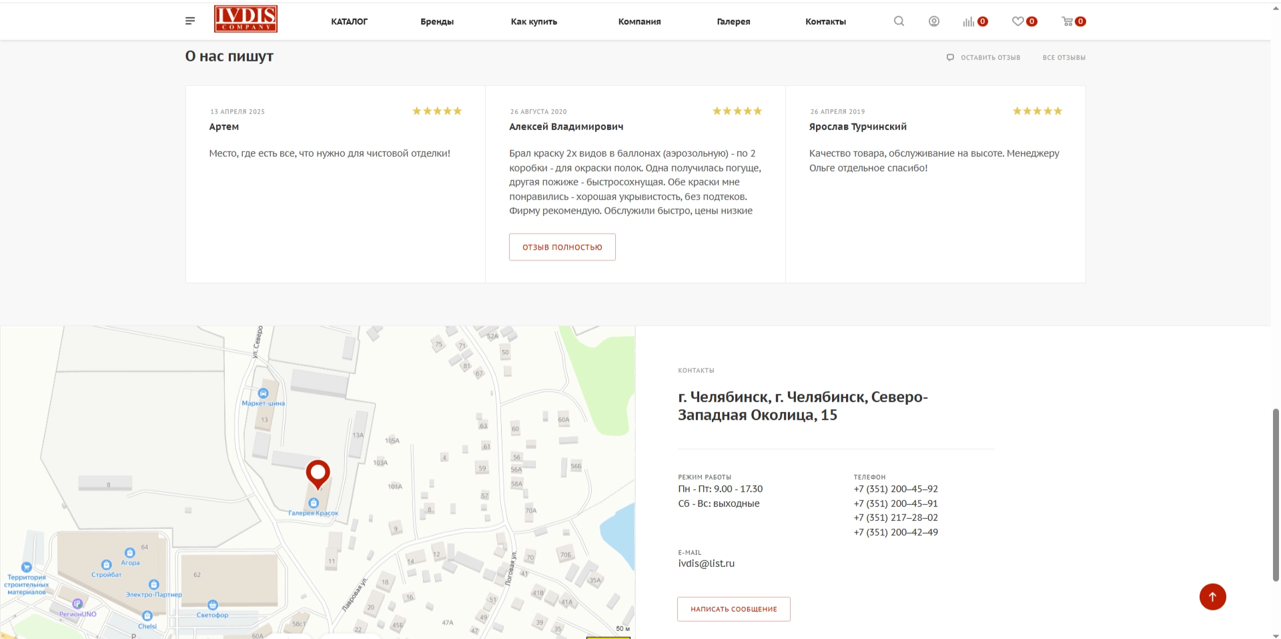Open the favorites heart icon
The width and height of the screenshot is (1281, 639).
click(x=1017, y=21)
